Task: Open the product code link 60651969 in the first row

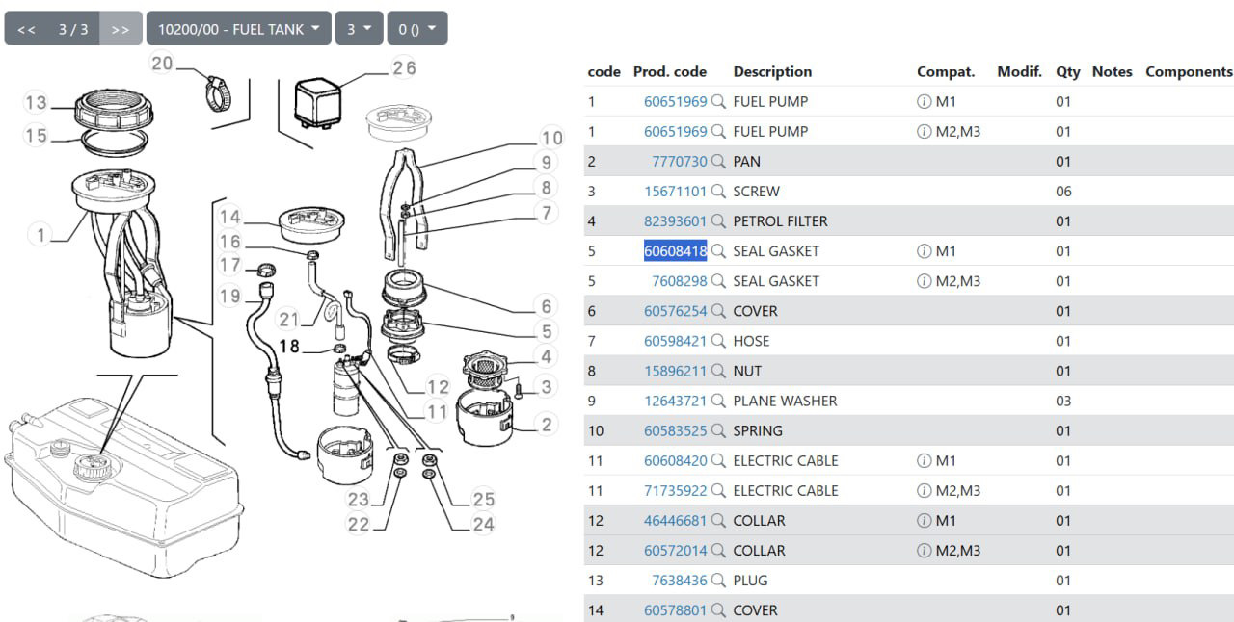Action: click(675, 101)
